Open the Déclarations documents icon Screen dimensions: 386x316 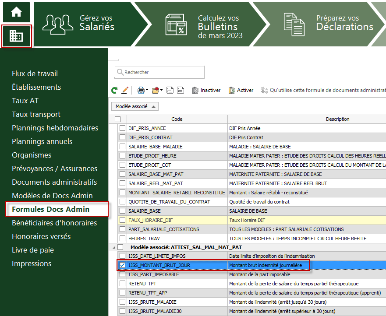294,25
